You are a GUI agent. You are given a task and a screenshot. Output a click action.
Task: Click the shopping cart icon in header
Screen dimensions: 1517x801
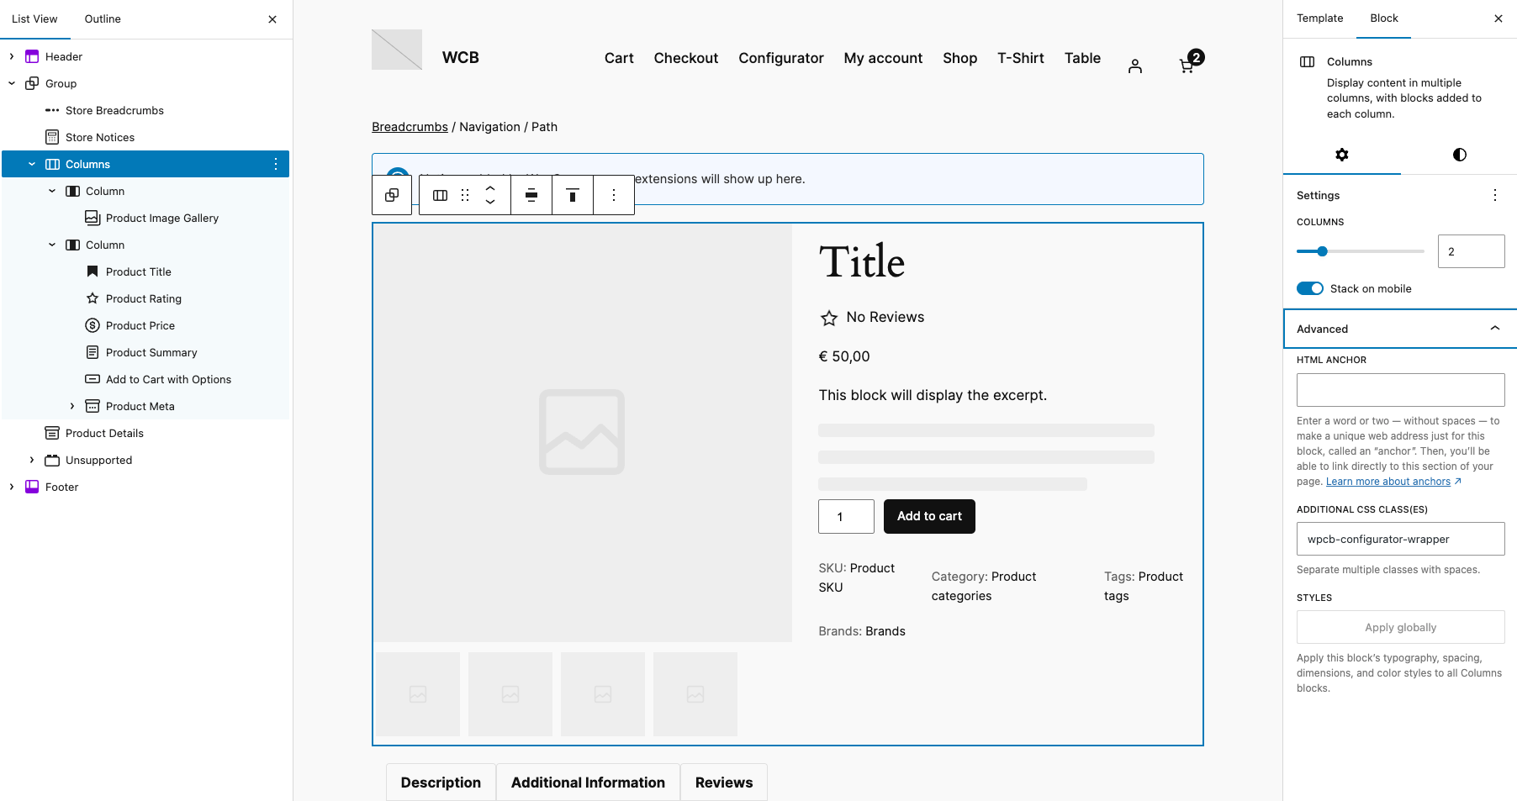[1187, 66]
